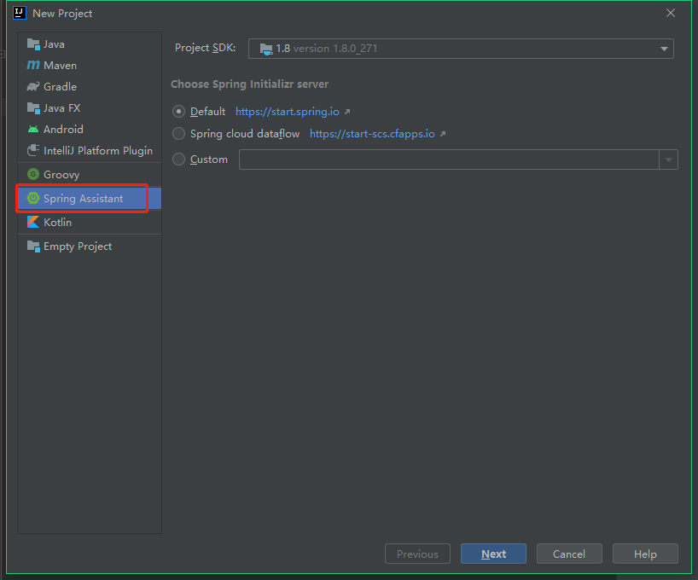Choose Groovy project type label

click(x=61, y=175)
